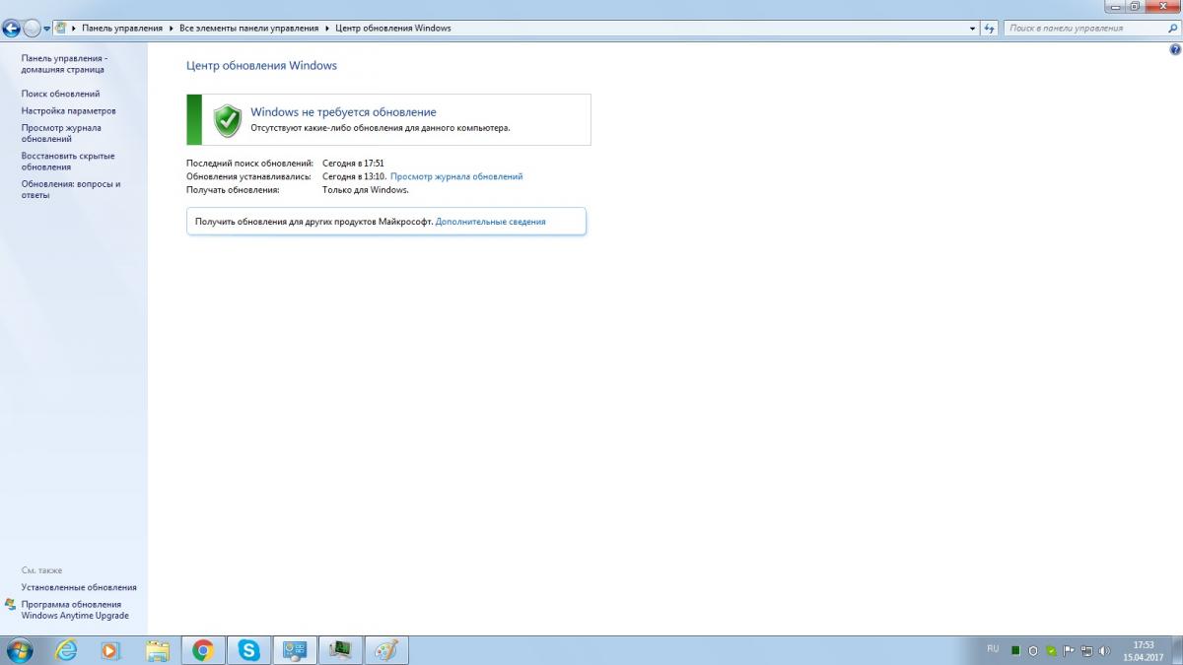Image resolution: width=1183 pixels, height=665 pixels.
Task: Open Windows Explorer folder taskbar icon
Action: [158, 650]
